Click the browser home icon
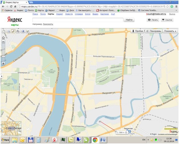Viewport: 179px width, 144px height. coord(15,7)
